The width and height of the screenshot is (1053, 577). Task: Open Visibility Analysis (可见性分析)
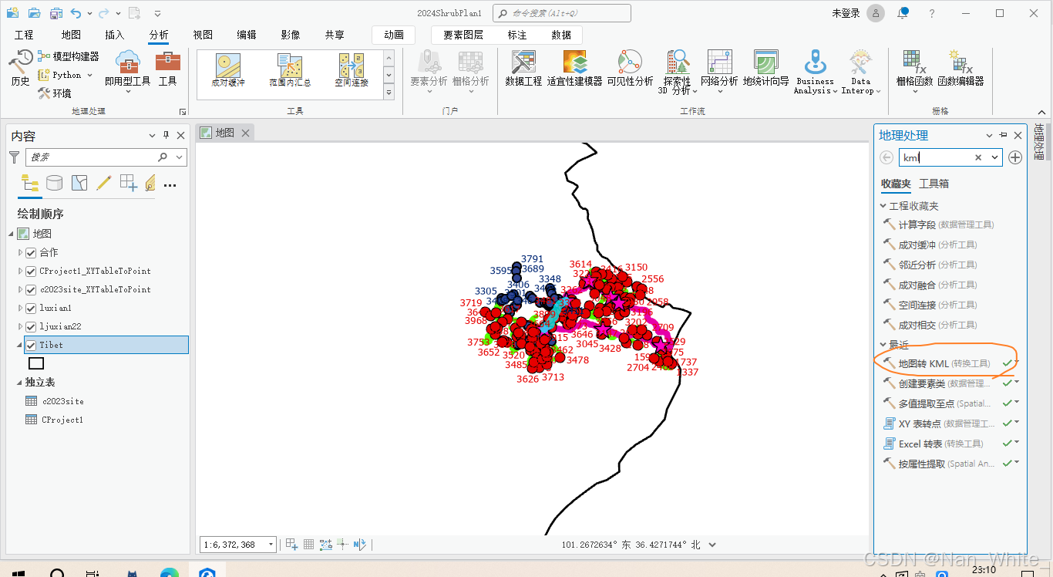click(x=630, y=68)
